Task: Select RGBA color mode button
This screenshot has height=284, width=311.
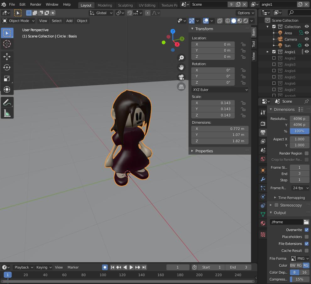Action: click(x=306, y=265)
